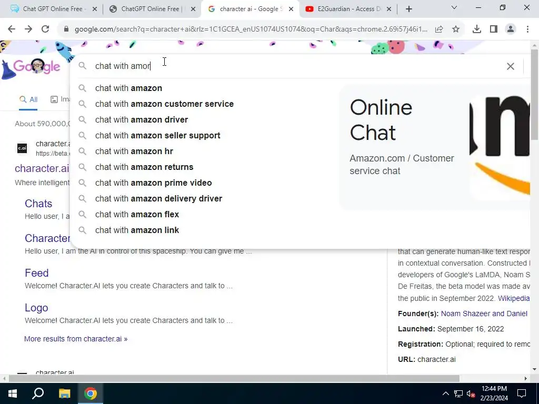Viewport: 539px width, 404px height.
Task: Go back using the browser back arrow
Action: pyautogui.click(x=12, y=29)
